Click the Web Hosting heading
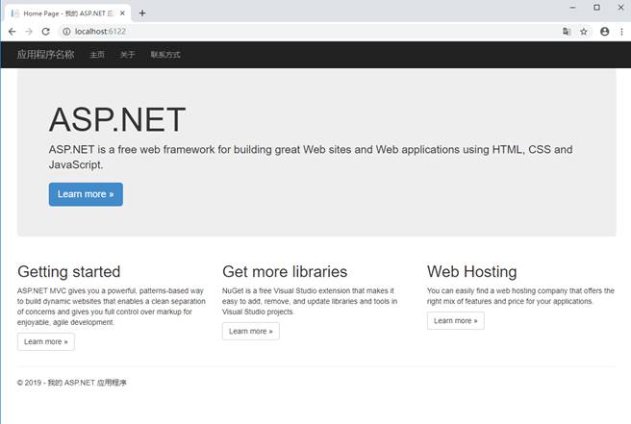 coord(471,271)
